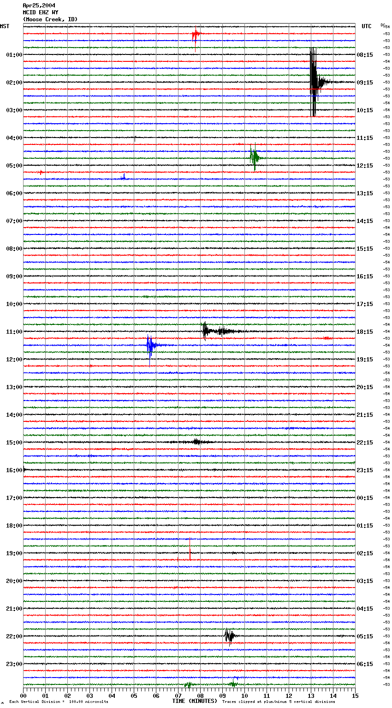Click the Traces clipped footnote

279,702
